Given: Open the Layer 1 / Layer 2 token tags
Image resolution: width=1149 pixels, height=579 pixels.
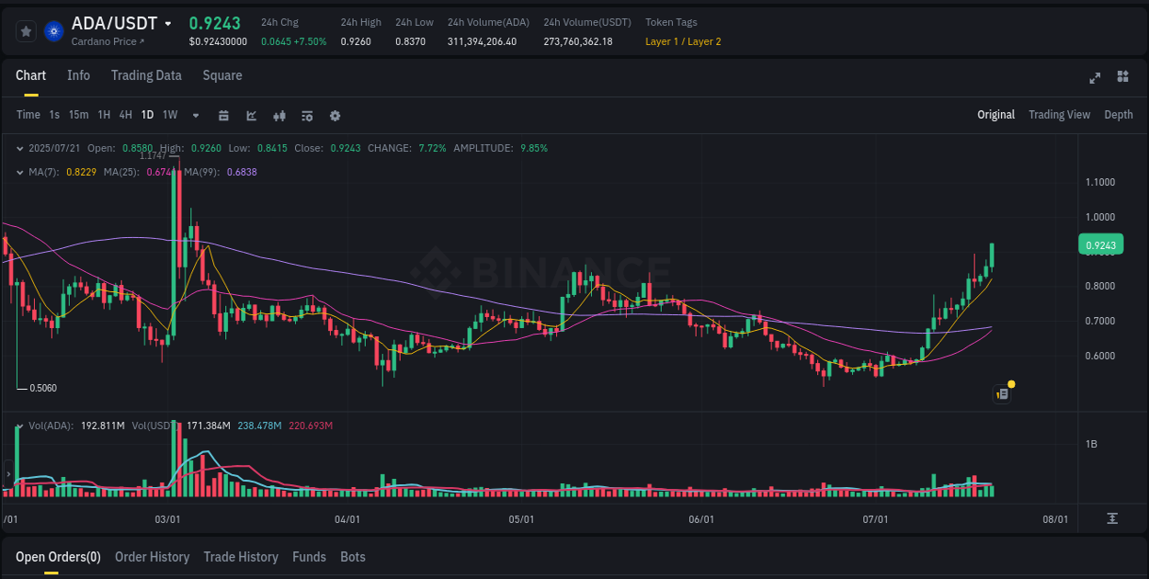Looking at the screenshot, I should click(683, 41).
